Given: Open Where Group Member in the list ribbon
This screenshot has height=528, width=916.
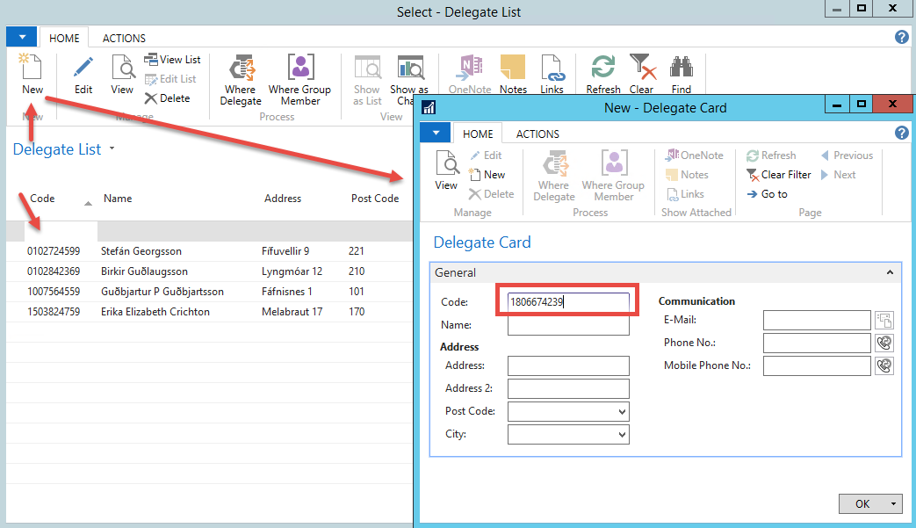Looking at the screenshot, I should point(300,79).
